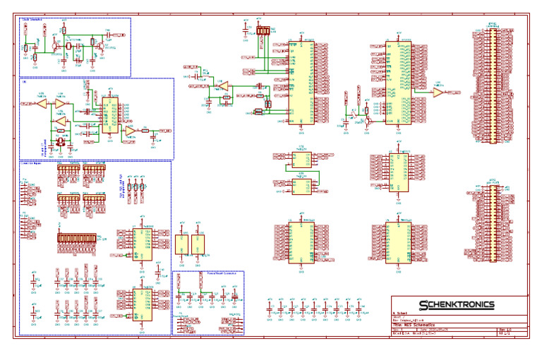Viewport: 542px width, 351px height.
Task: Select the "Clock Generator" block label
Action: pos(32,20)
